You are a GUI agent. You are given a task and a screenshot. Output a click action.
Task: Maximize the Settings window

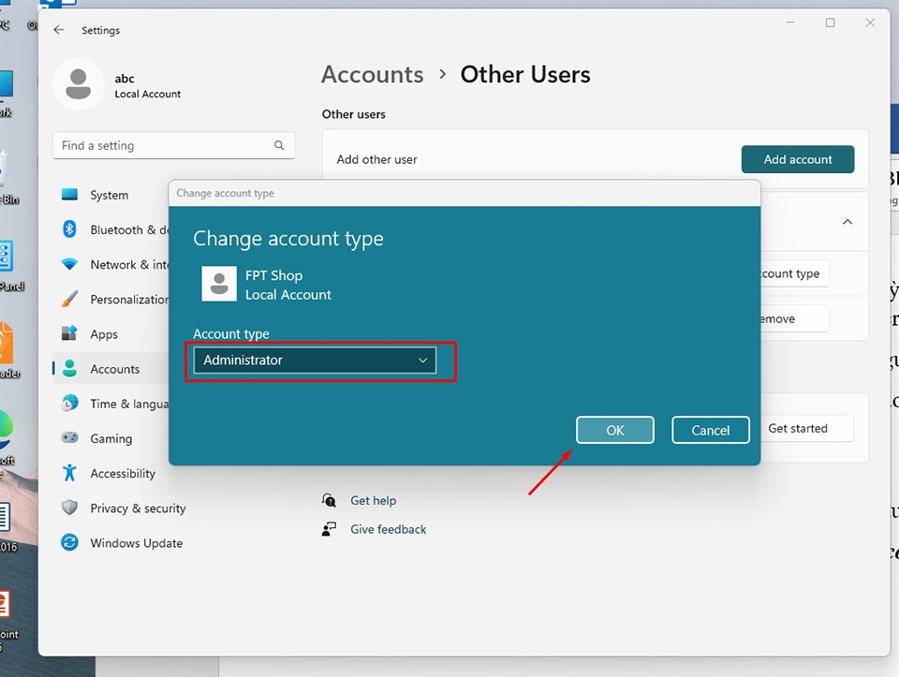tap(830, 22)
